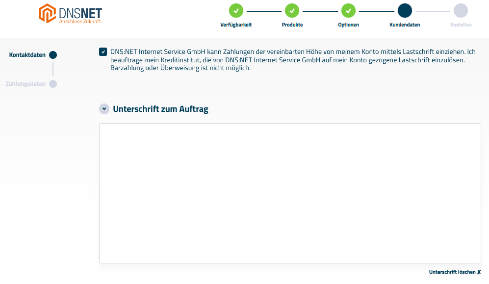This screenshot has height=284, width=489.
Task: Uncheck the Lastschrift consent checkbox
Action: (103, 52)
